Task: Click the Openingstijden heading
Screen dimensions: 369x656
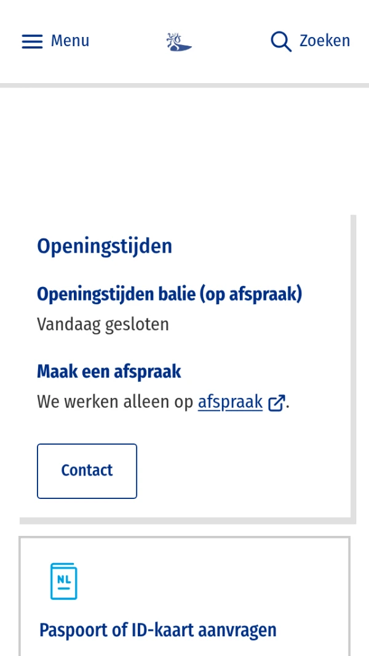Action: point(105,246)
